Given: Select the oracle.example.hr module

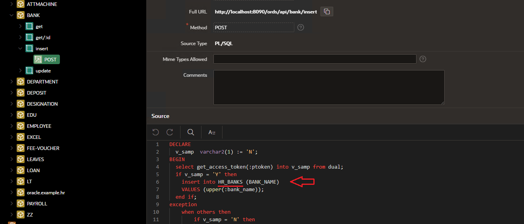Looking at the screenshot, I should [46, 193].
